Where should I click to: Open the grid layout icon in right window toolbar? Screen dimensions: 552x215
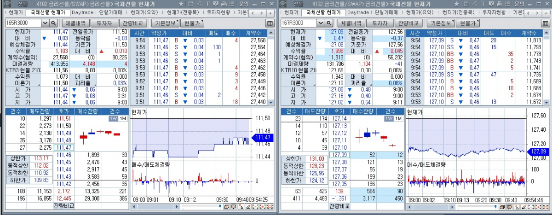[546, 23]
